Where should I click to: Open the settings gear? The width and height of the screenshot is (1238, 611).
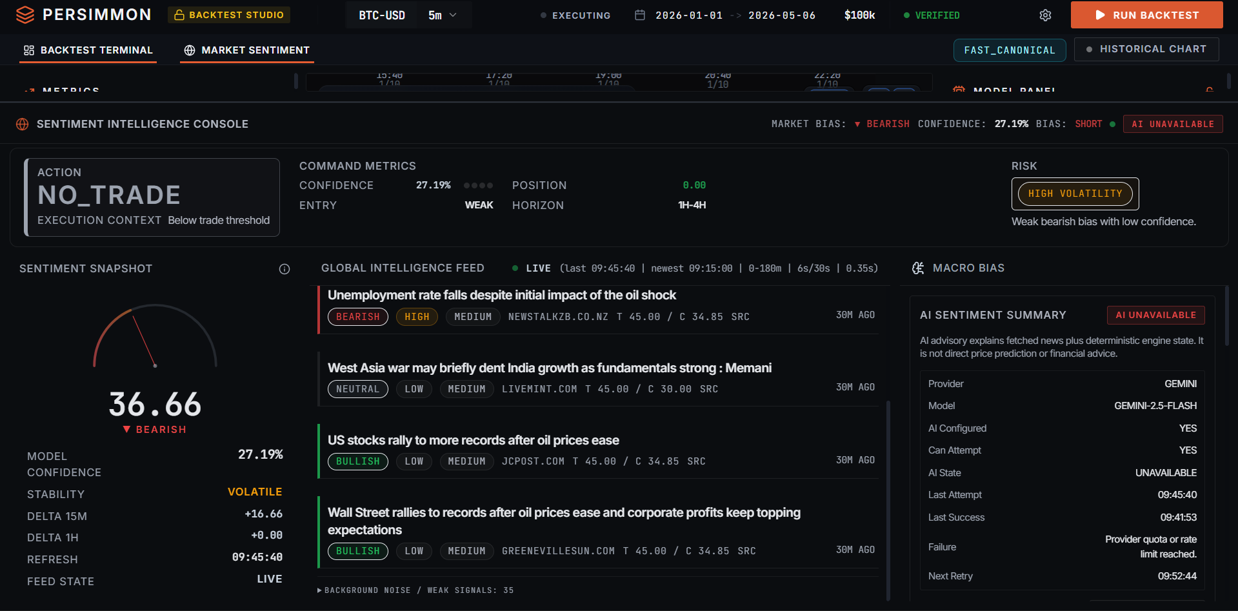point(1045,15)
